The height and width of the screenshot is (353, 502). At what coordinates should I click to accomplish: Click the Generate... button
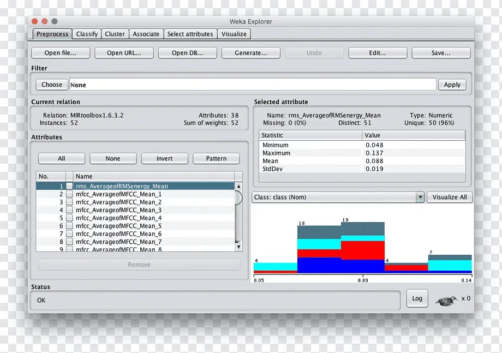click(250, 53)
